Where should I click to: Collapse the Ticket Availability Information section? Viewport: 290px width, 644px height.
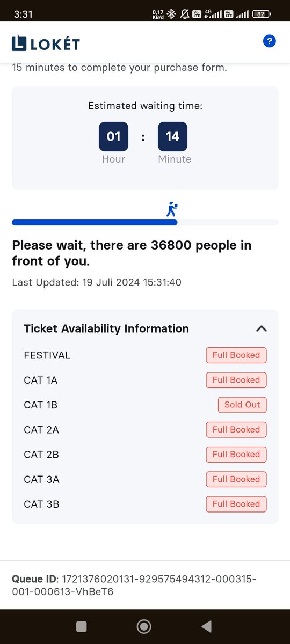click(x=261, y=328)
